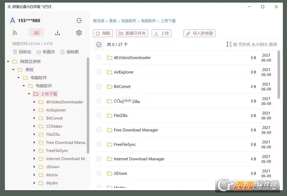
Task: Expand Motrix in the tree
Action: [34, 175]
